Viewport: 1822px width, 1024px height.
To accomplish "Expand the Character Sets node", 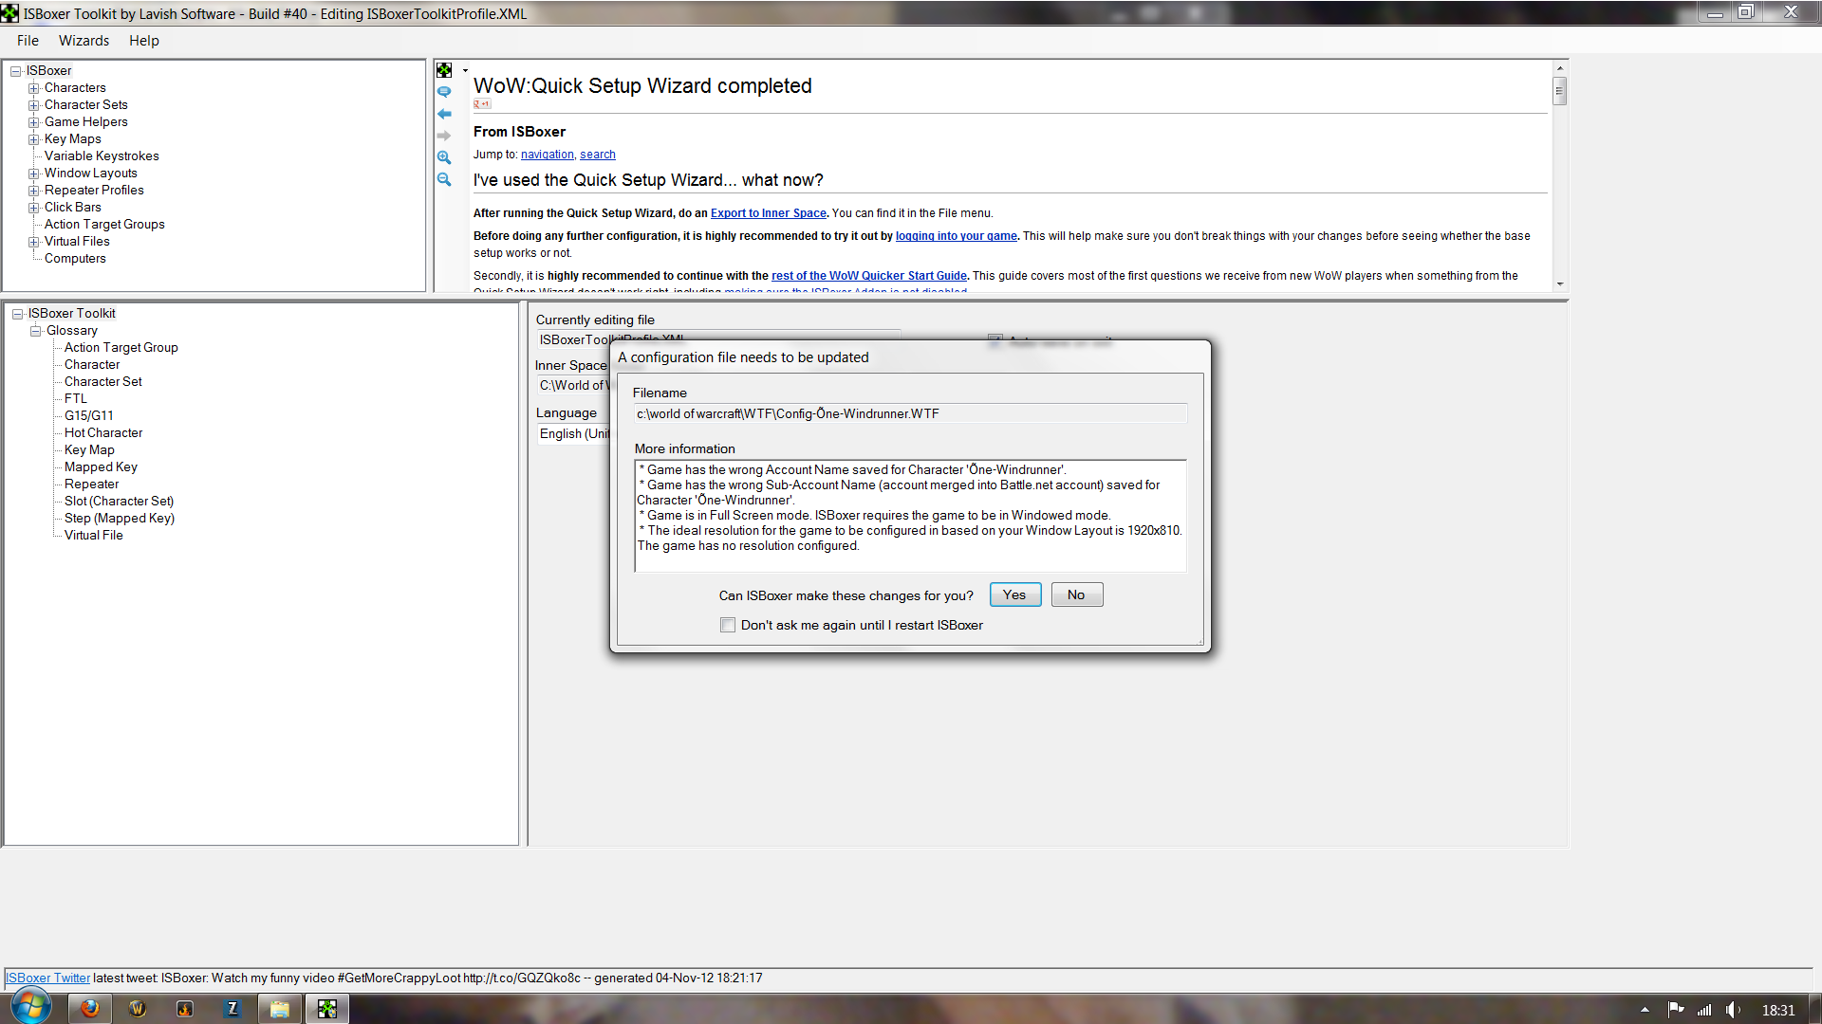I will [34, 105].
